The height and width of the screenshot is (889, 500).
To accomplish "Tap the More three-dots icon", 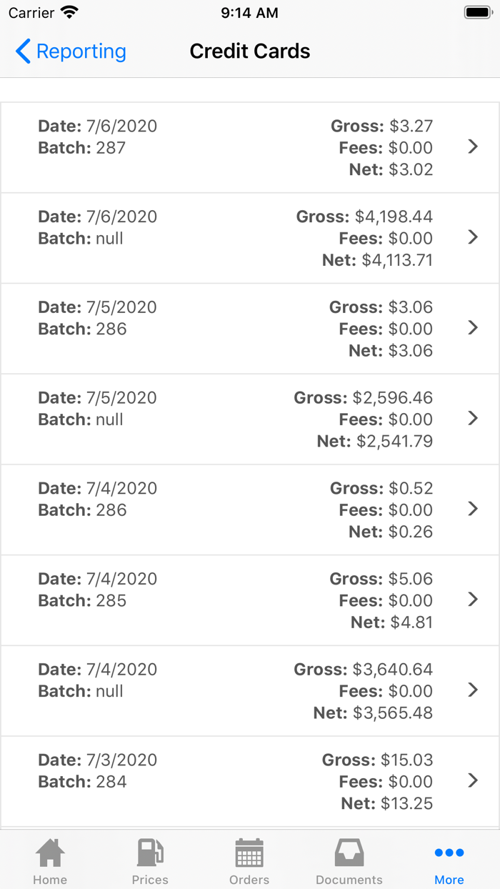I will (x=449, y=853).
